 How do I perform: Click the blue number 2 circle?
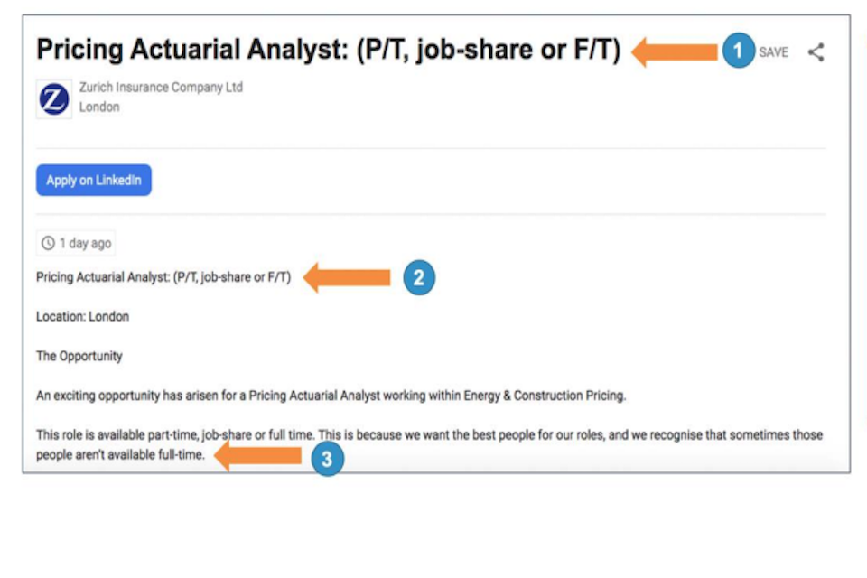418,278
